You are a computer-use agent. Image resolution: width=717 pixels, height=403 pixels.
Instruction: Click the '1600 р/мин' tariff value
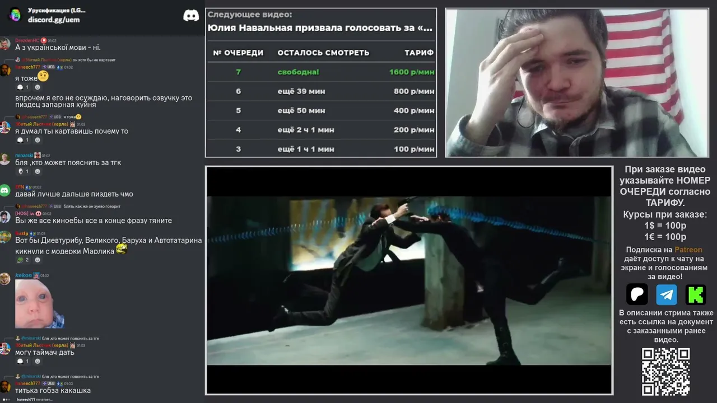click(x=412, y=72)
